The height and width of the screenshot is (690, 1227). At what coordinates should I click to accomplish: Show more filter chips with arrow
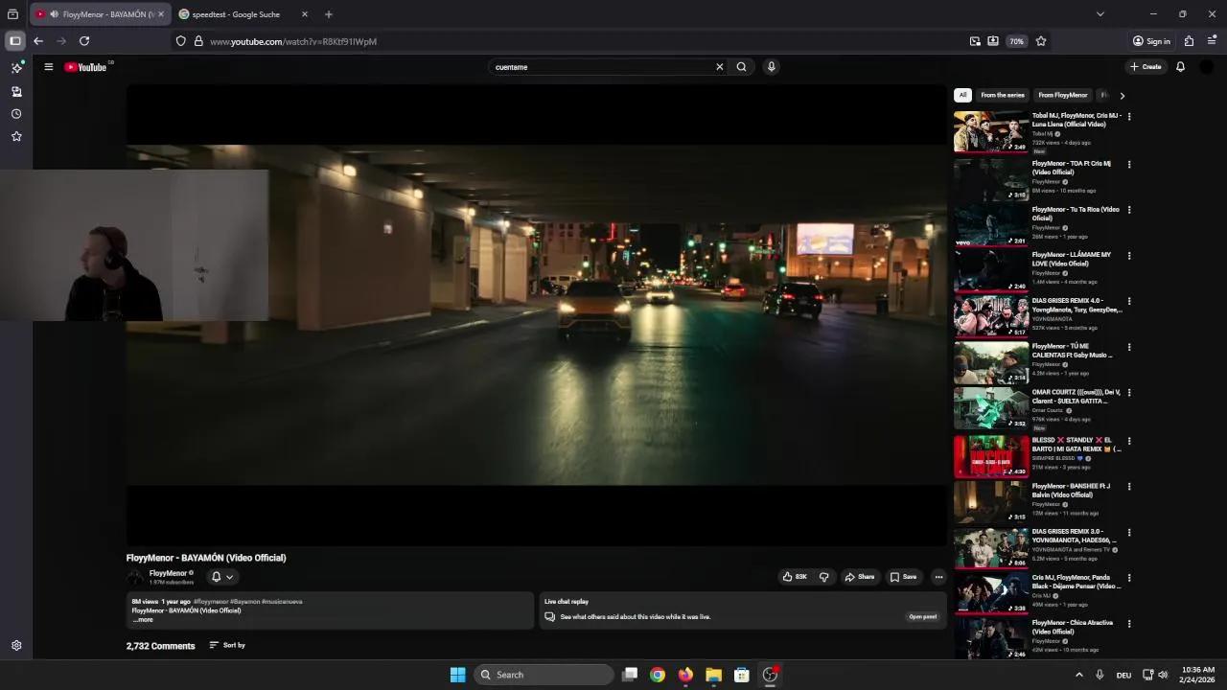[x=1122, y=96]
